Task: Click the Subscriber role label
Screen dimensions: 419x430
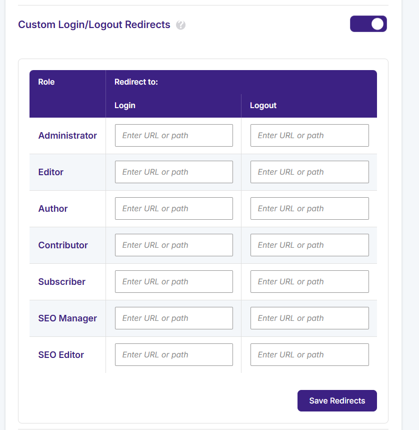Action: [x=62, y=282]
